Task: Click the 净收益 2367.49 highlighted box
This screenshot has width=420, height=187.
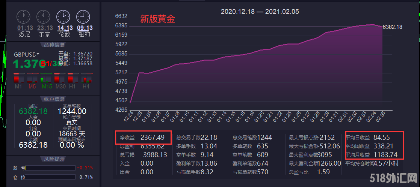Action: click(x=143, y=138)
